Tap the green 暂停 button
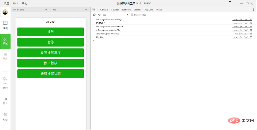This screenshot has height=130, width=257. 51,42
